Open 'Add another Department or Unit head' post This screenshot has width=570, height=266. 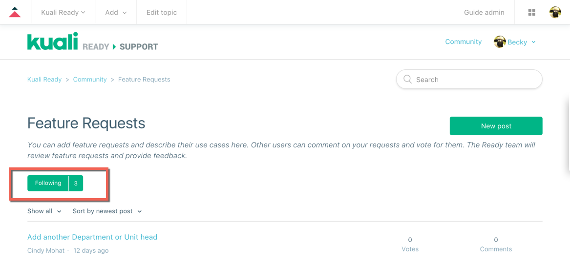click(92, 237)
